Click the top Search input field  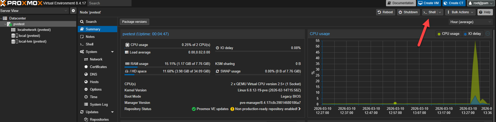109,3
